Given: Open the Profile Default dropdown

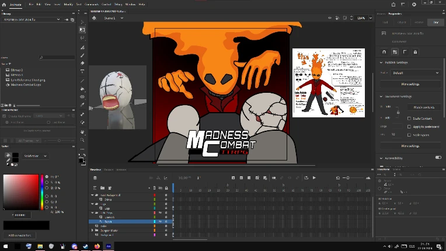Looking at the screenshot, I should pyautogui.click(x=416, y=73).
